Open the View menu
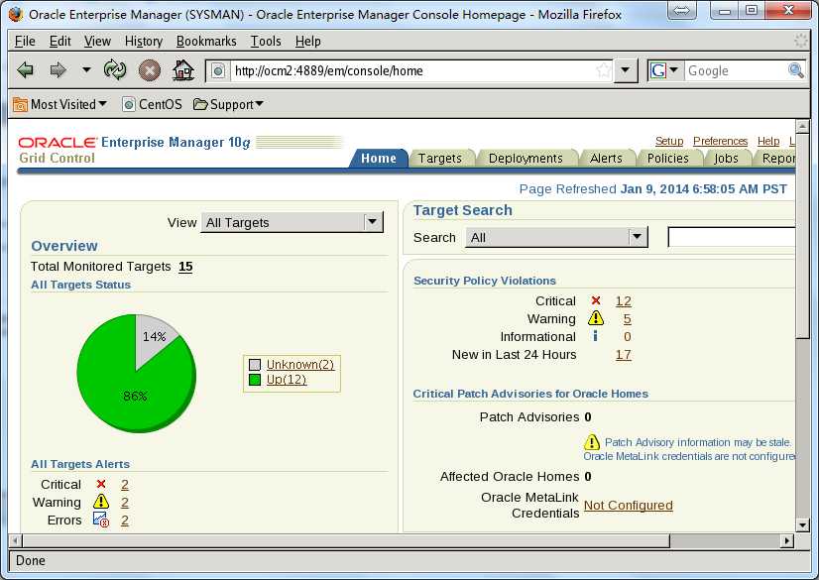Image resolution: width=819 pixels, height=580 pixels. point(97,41)
